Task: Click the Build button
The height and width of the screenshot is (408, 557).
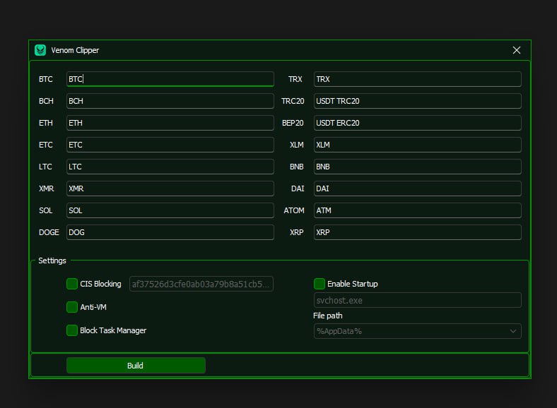Action: coord(136,366)
